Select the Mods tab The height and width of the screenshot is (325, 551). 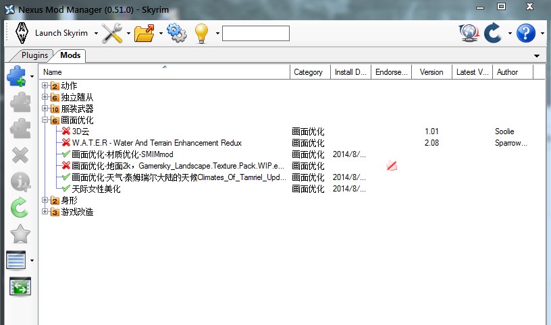70,55
